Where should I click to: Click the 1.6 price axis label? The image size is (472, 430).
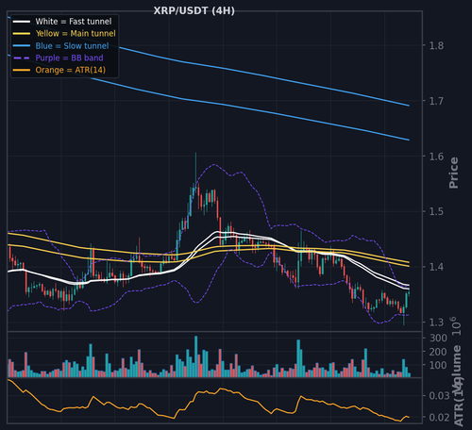[436, 157]
